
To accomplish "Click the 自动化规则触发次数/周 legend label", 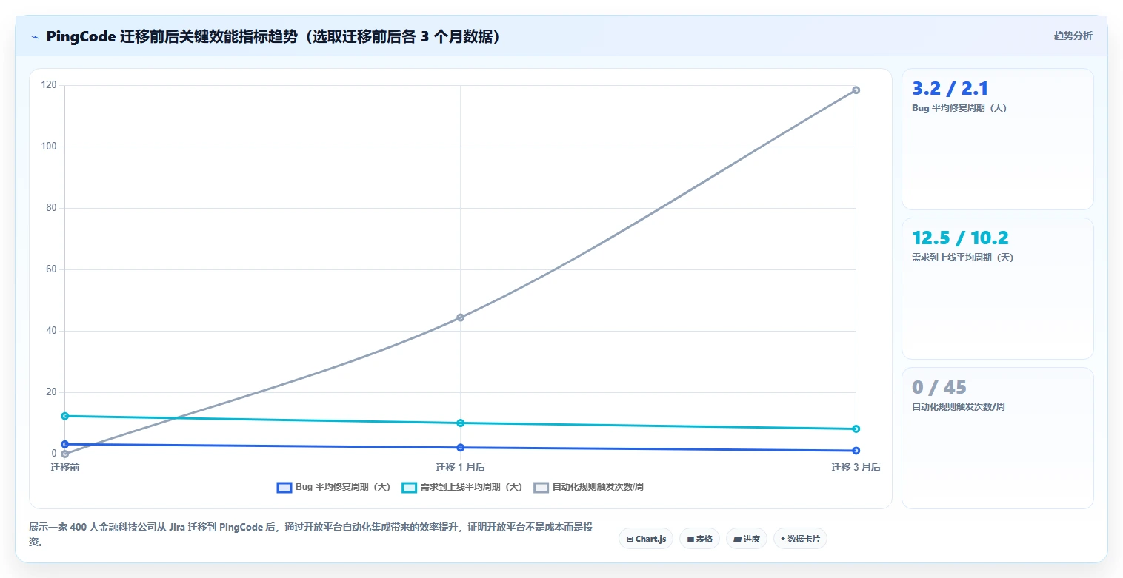I will 598,487.
